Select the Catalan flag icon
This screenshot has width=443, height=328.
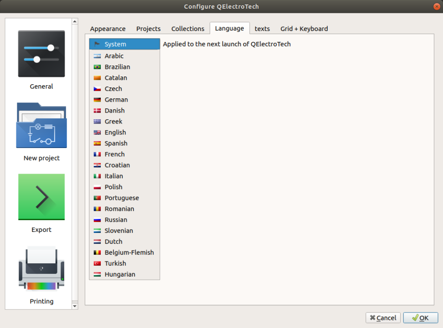coord(97,78)
